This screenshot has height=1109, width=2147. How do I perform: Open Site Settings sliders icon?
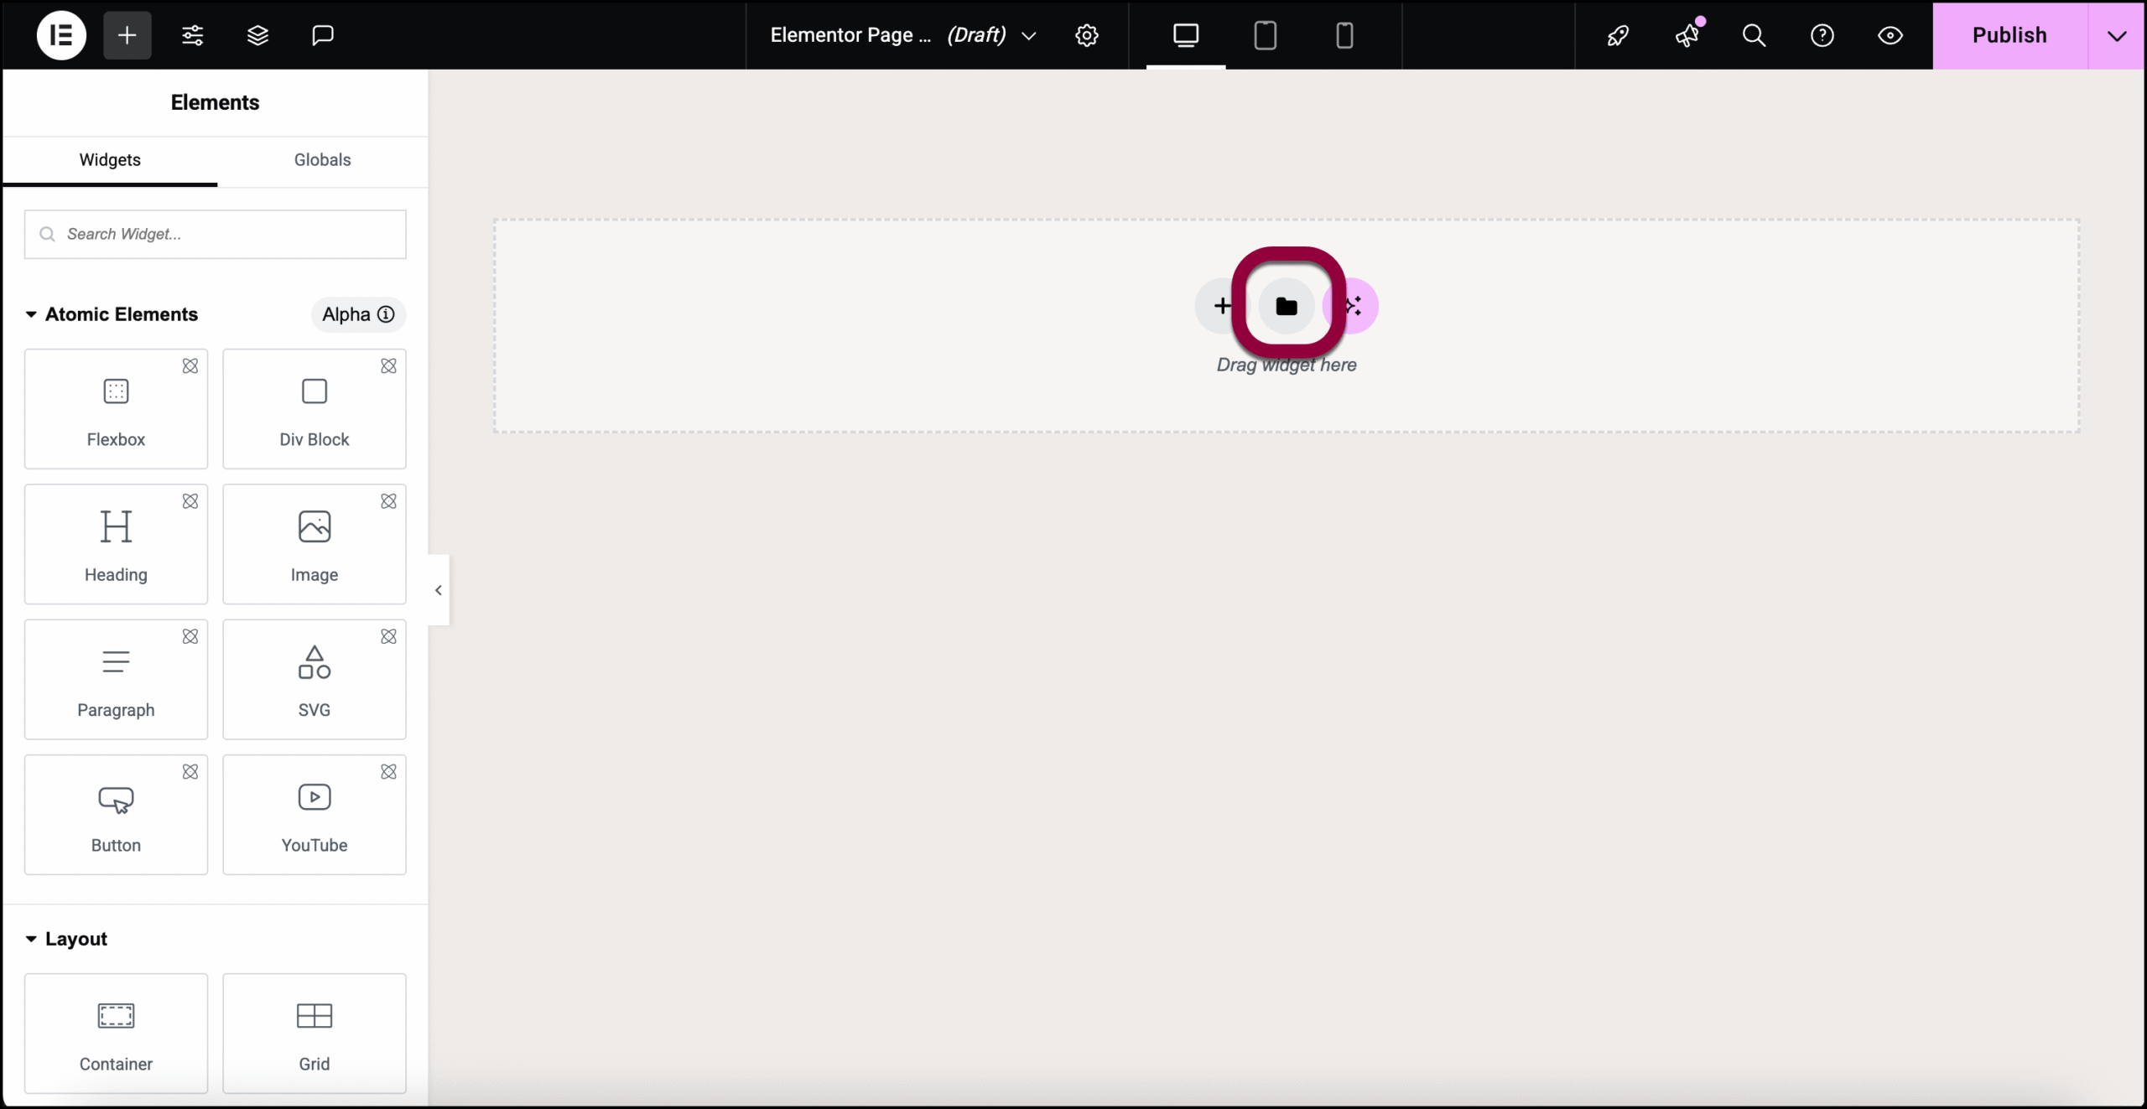click(x=193, y=35)
